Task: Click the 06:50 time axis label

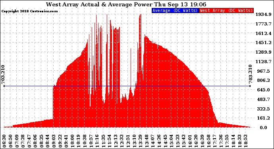Action: (x=11, y=141)
